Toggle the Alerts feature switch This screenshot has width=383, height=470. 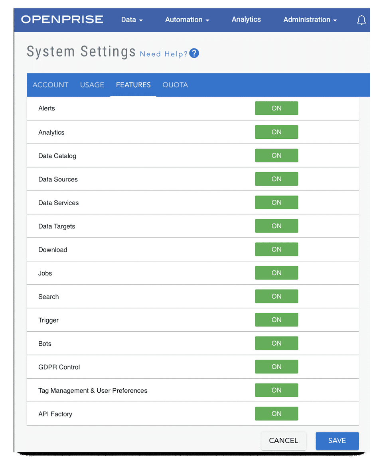276,108
